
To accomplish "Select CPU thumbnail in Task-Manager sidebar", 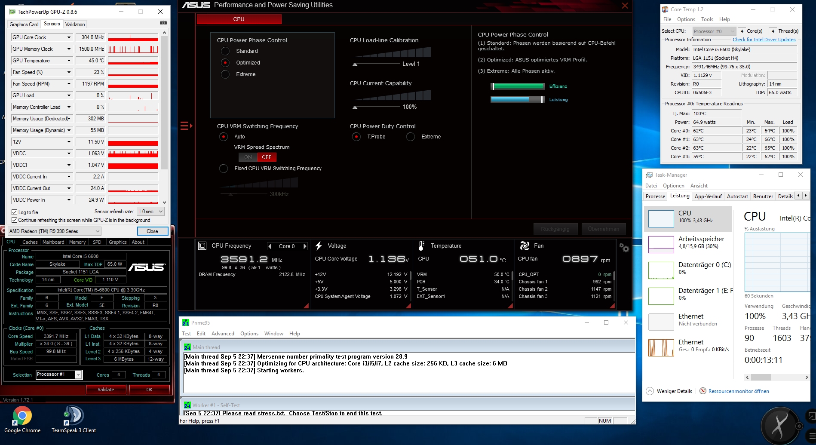I will click(661, 218).
